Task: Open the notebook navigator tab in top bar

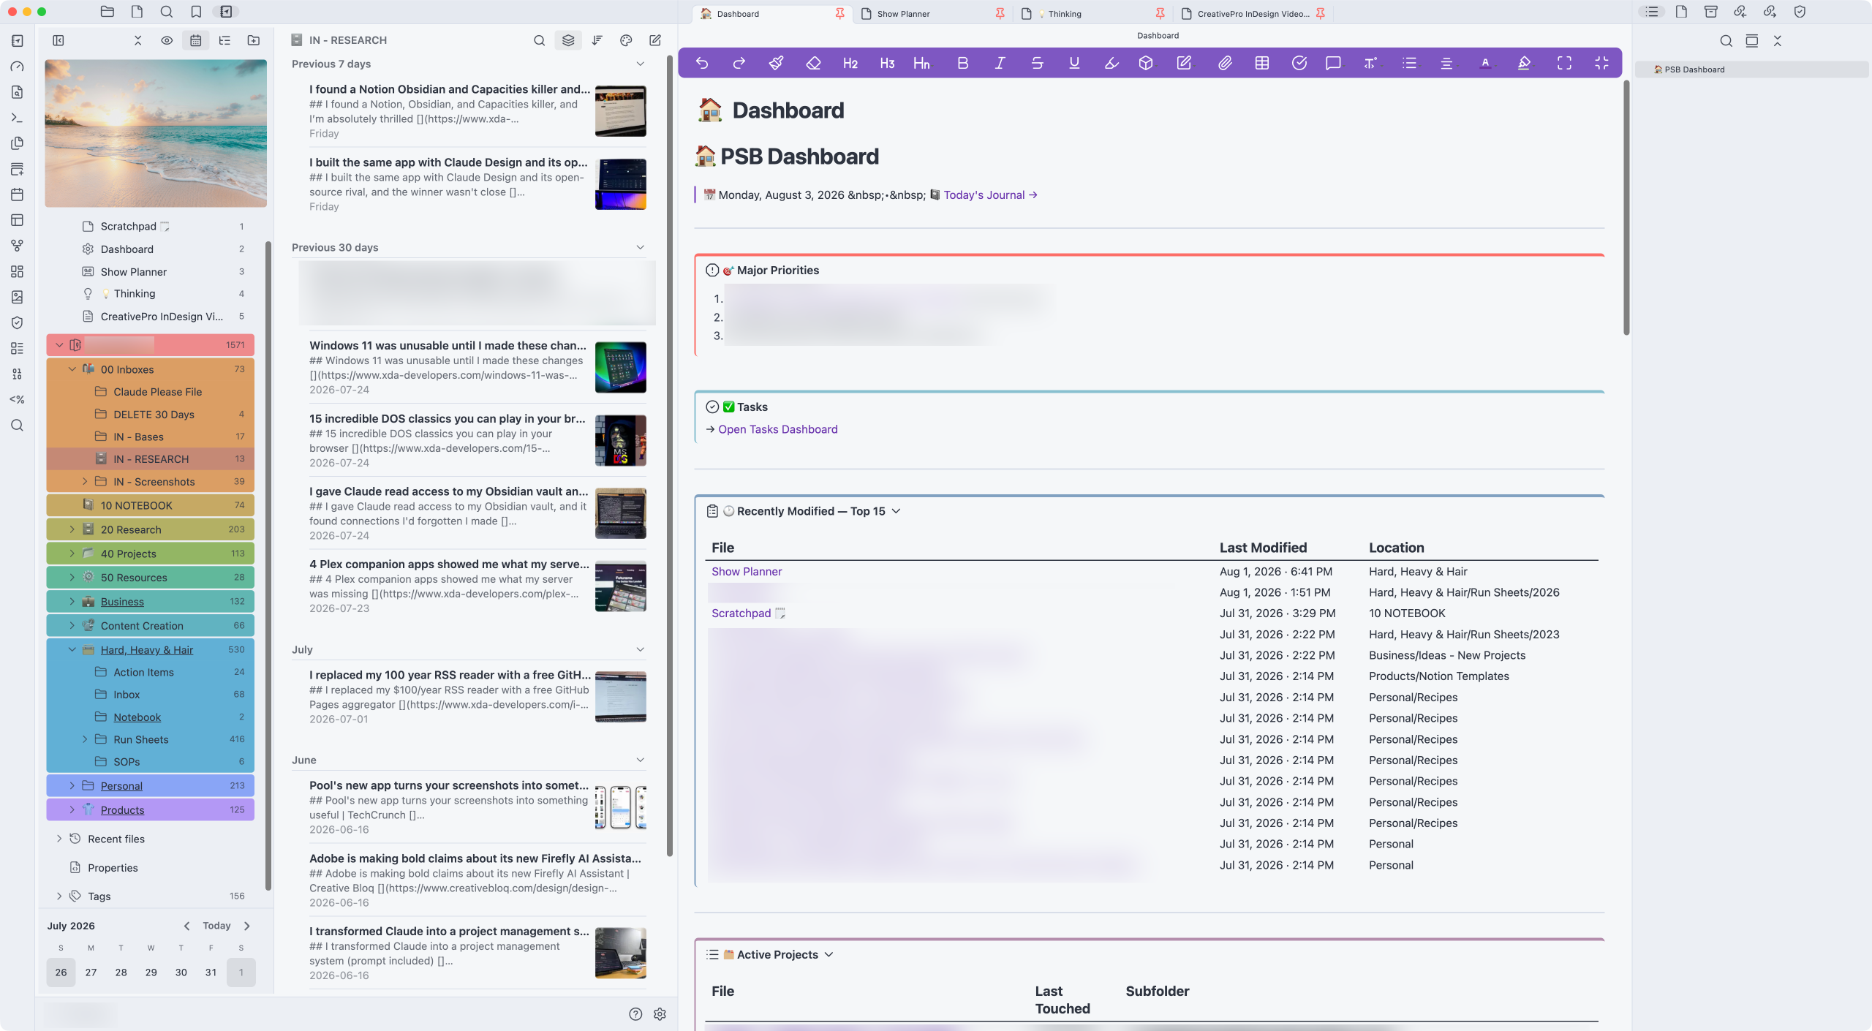Action: 226,12
